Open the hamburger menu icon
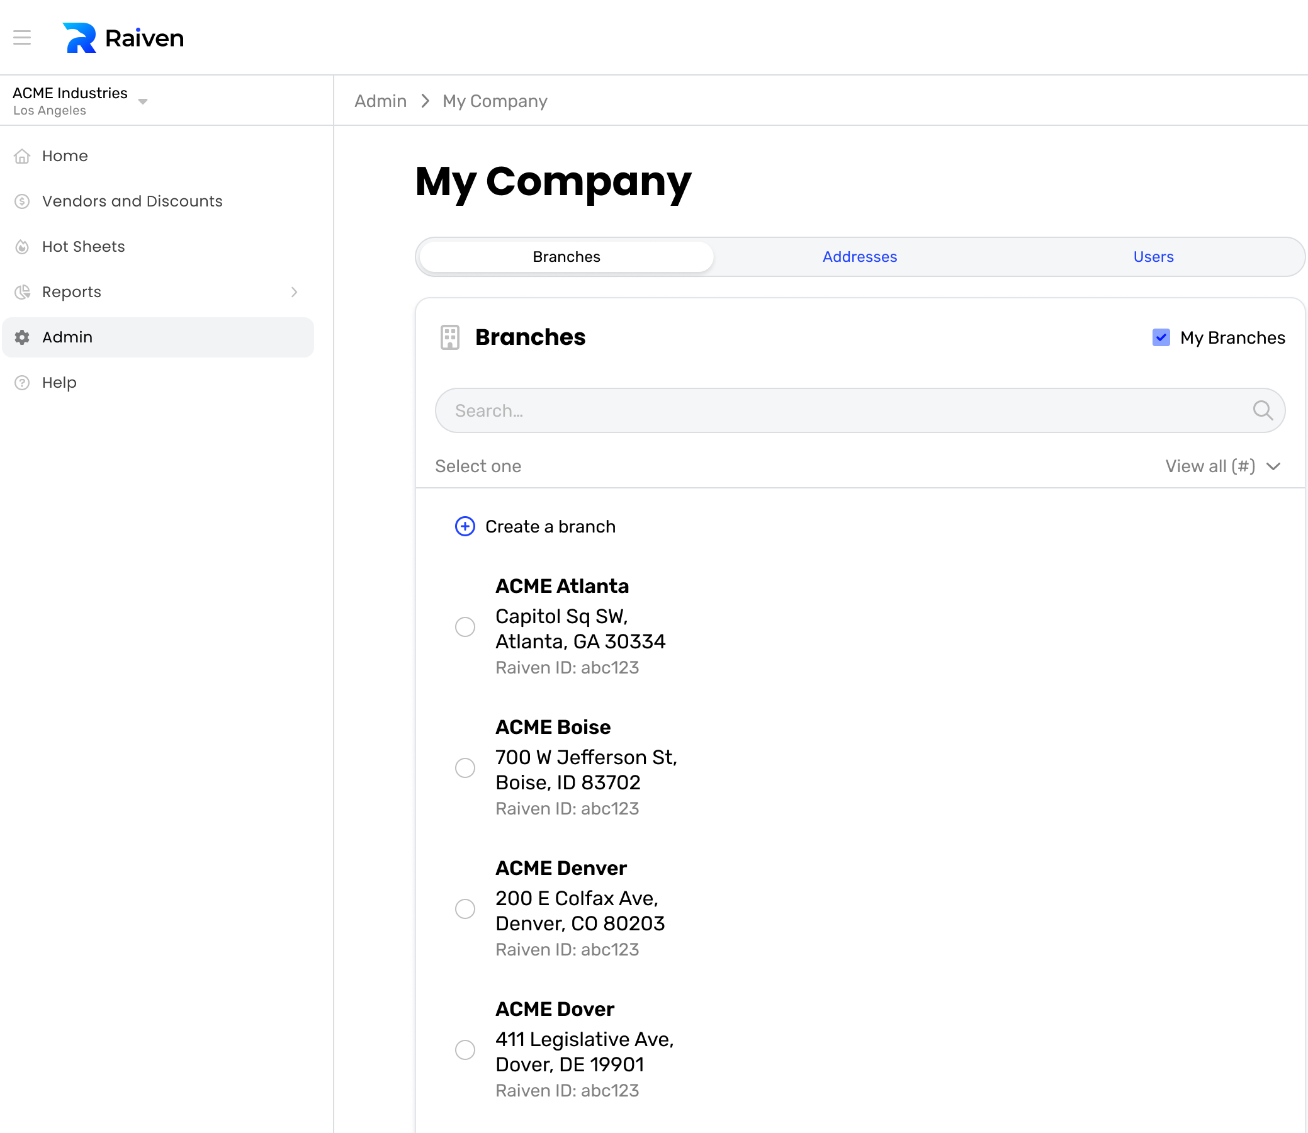 tap(22, 38)
